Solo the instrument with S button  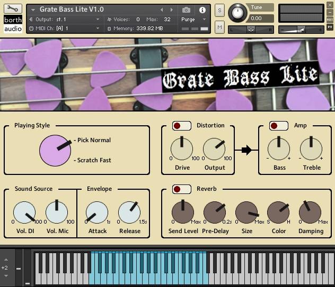click(219, 11)
